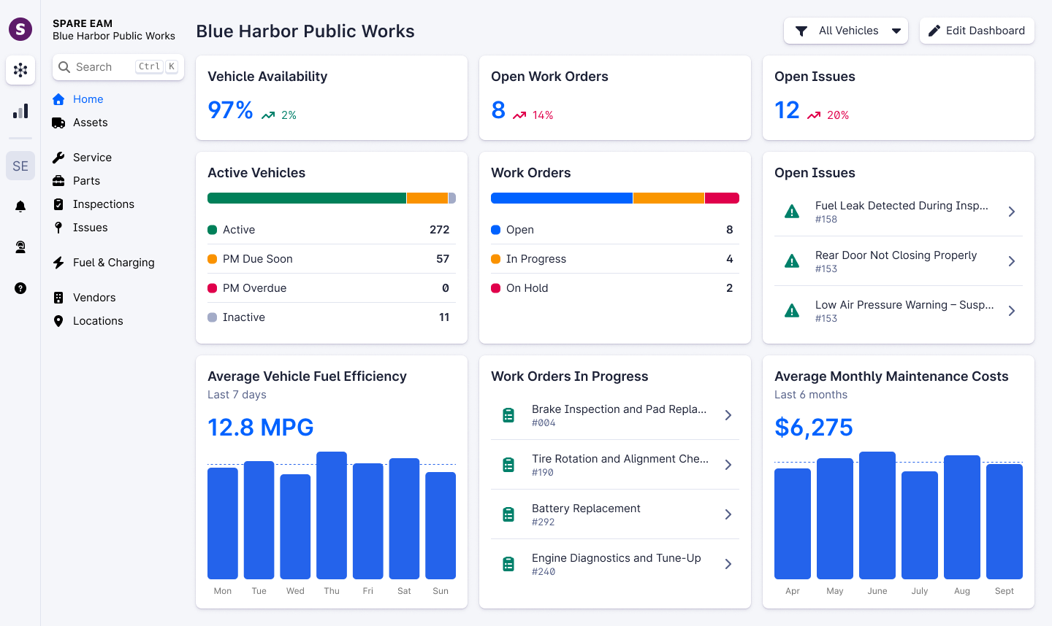Open the analytics bar chart icon
1052x626 pixels.
coord(20,110)
